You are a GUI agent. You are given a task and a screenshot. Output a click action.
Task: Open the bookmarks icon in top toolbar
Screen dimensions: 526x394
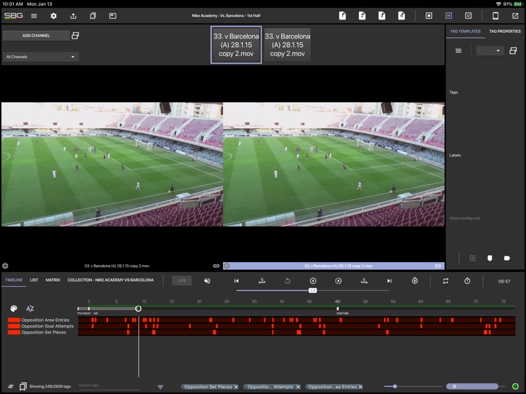(93, 15)
